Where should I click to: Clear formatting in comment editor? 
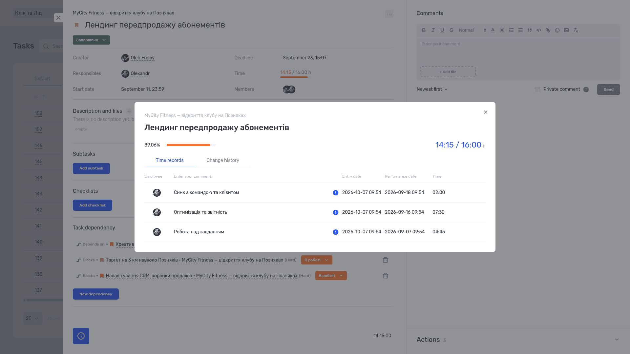tap(575, 30)
